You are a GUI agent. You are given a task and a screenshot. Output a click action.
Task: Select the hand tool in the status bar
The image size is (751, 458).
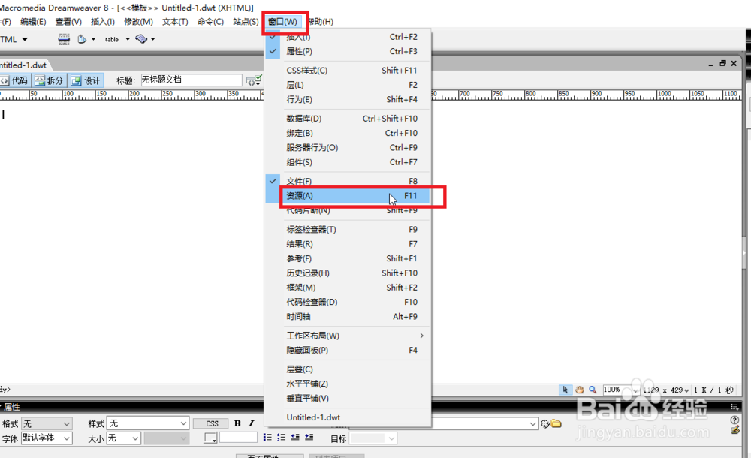(x=579, y=390)
